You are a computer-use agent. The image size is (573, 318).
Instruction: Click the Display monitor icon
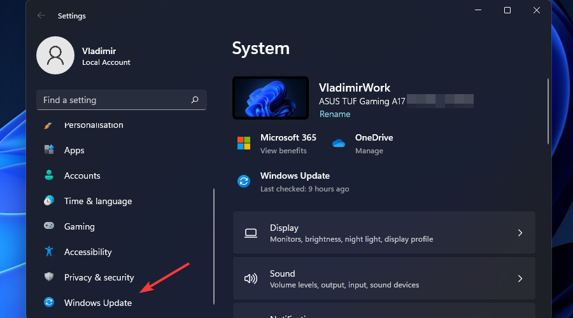coord(251,233)
